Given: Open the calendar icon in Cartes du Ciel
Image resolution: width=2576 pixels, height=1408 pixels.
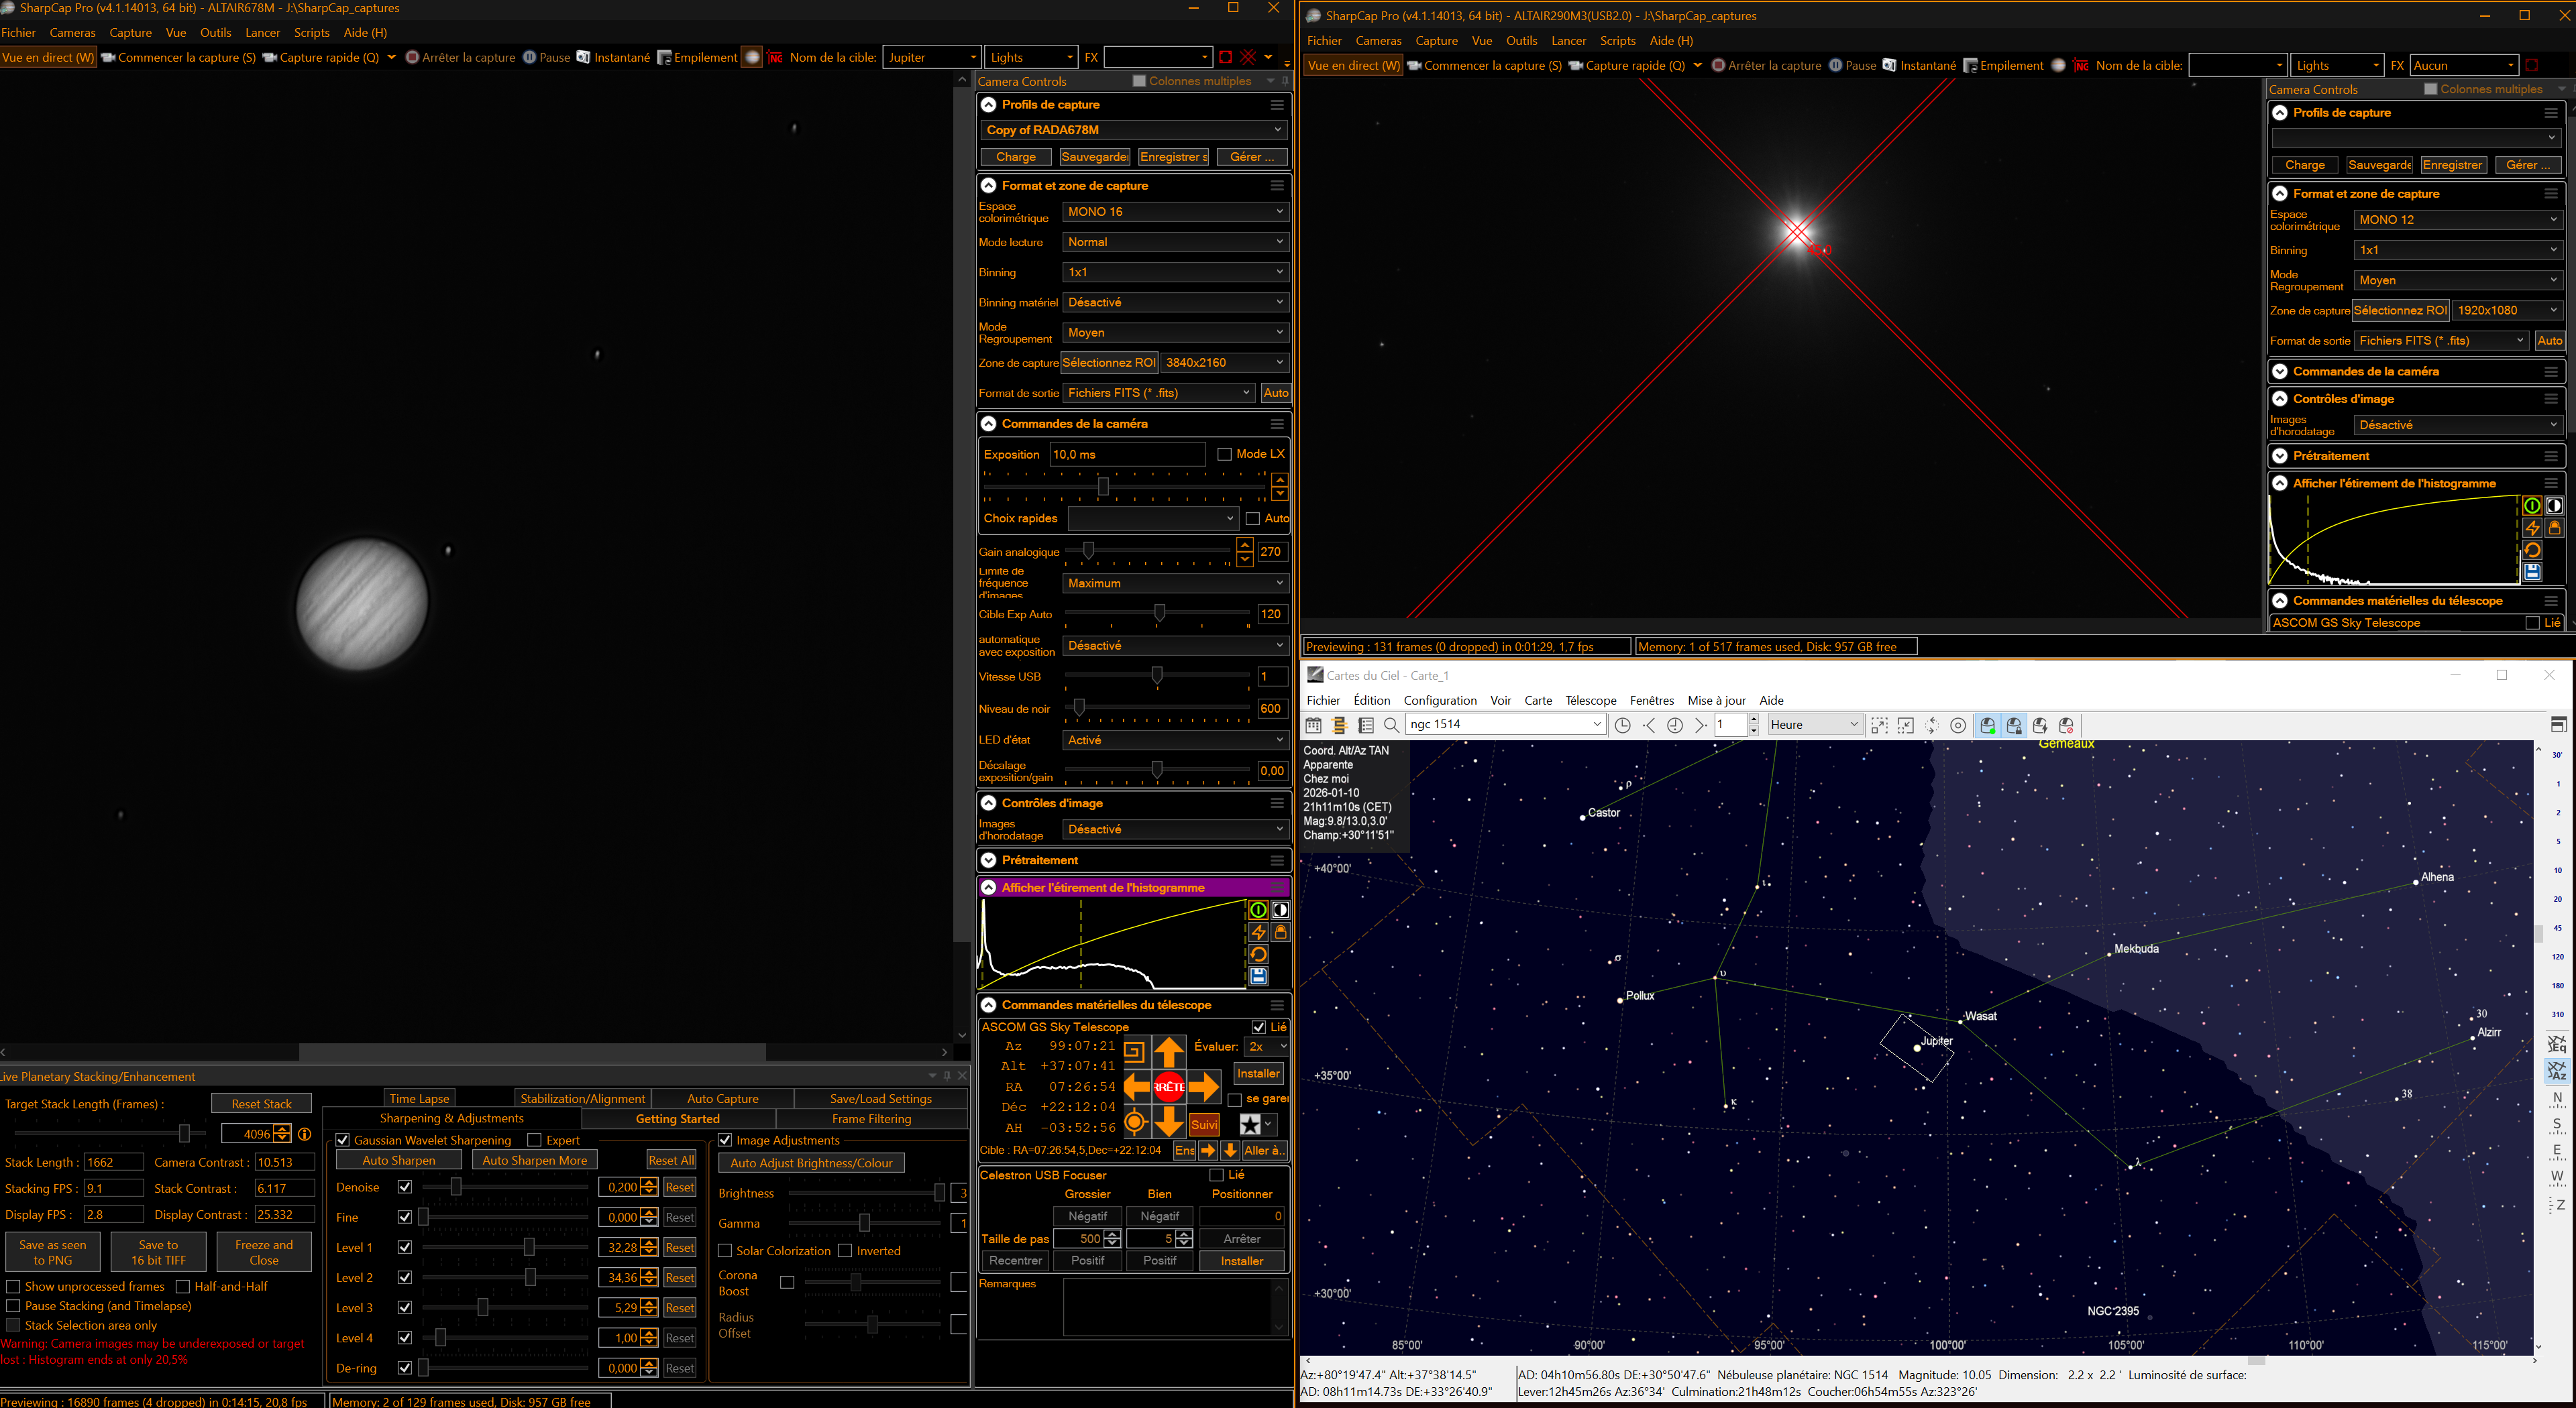Looking at the screenshot, I should click(x=1314, y=725).
